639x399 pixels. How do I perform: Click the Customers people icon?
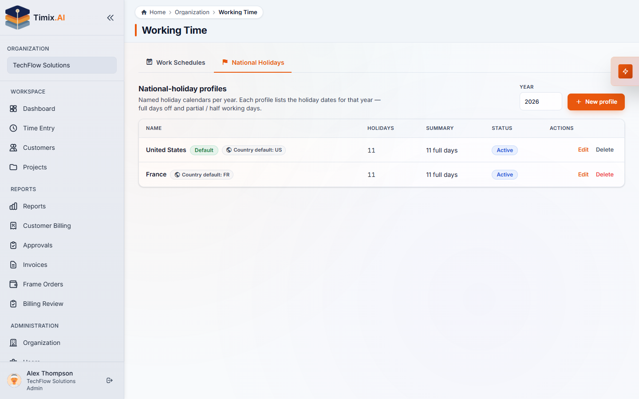point(13,148)
